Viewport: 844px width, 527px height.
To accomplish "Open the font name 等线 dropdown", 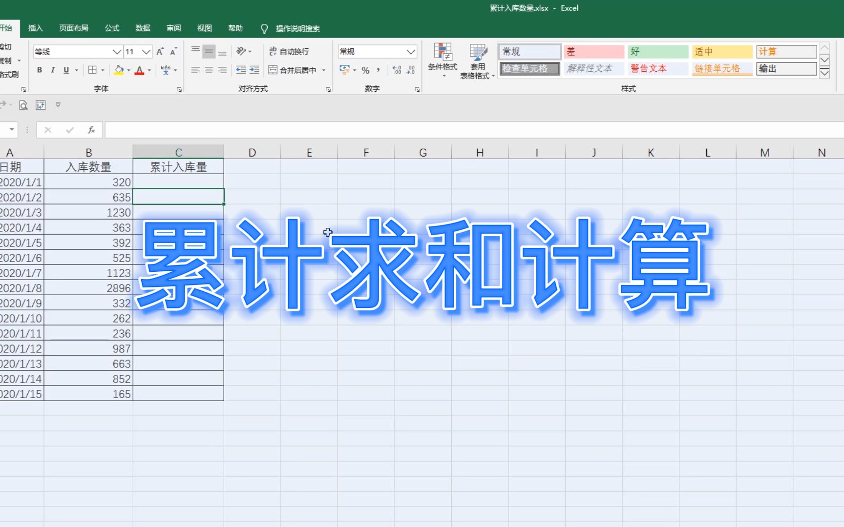I will (117, 52).
